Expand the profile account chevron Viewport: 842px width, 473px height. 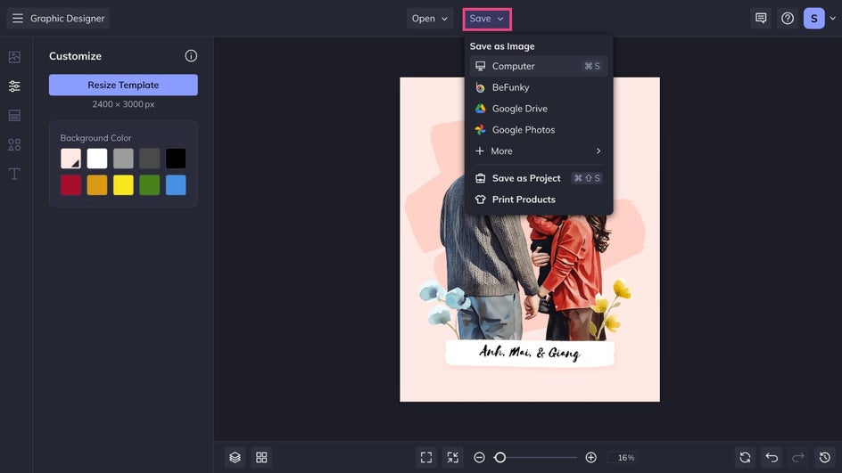click(832, 18)
